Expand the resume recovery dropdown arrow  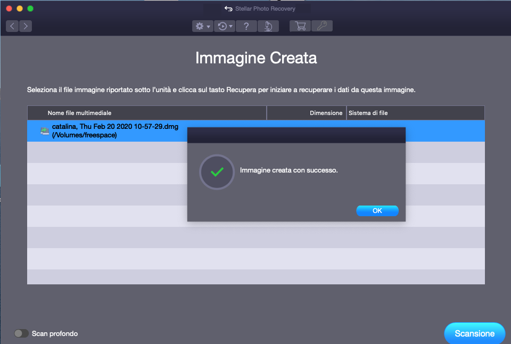click(x=230, y=26)
